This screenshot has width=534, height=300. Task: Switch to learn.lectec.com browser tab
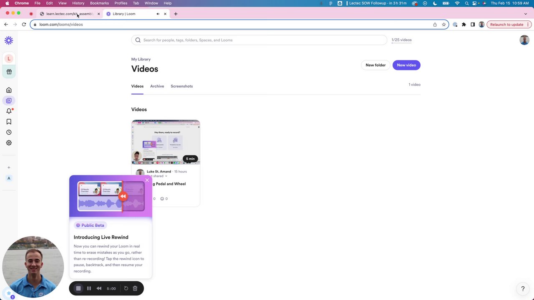pos(69,14)
